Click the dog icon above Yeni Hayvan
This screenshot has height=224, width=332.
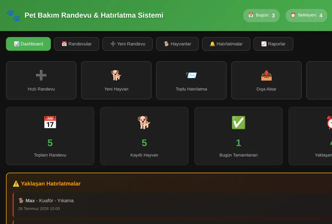click(x=116, y=75)
